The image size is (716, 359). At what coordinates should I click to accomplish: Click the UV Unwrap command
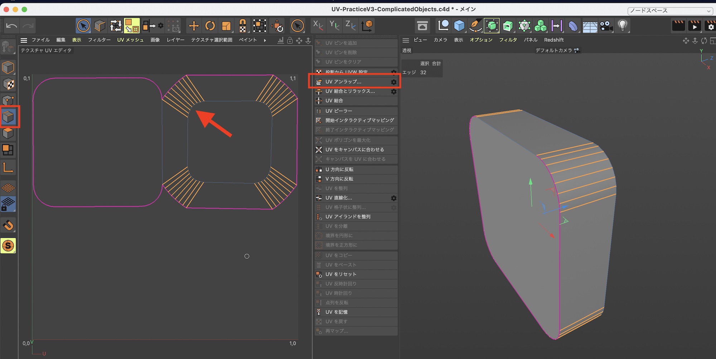pyautogui.click(x=343, y=82)
